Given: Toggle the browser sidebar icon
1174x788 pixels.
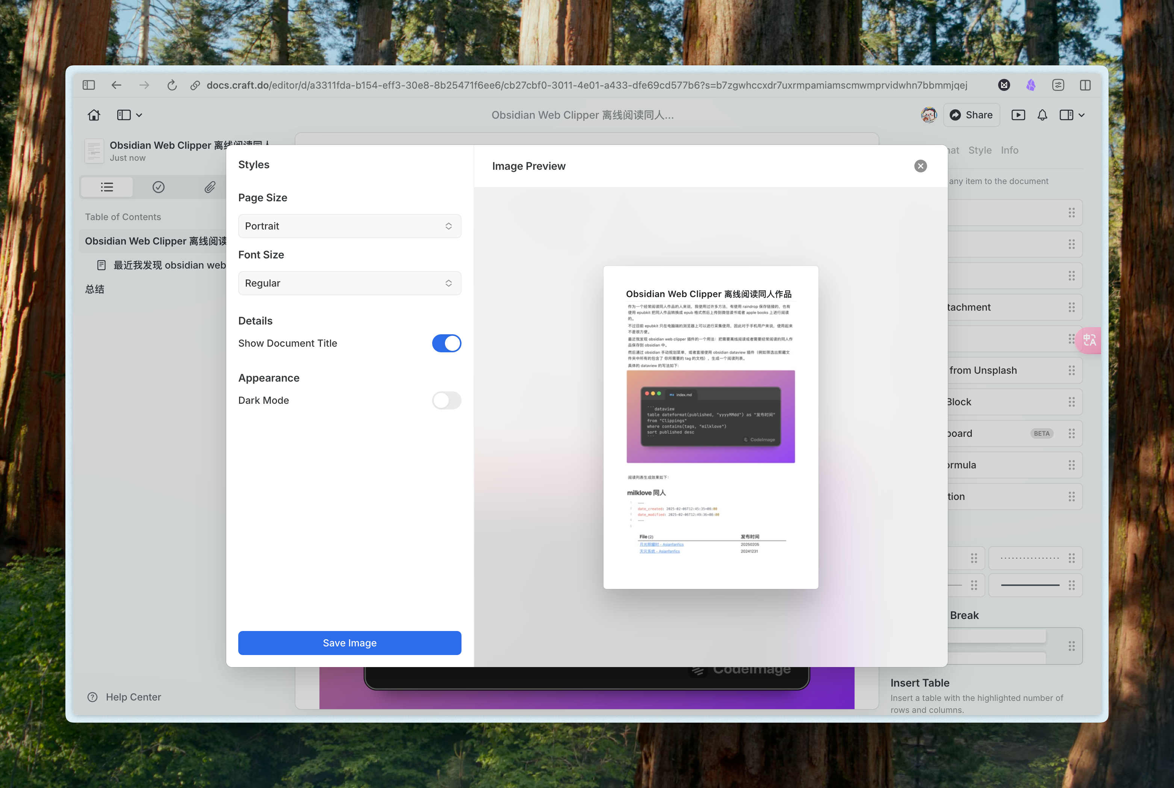Looking at the screenshot, I should (88, 85).
